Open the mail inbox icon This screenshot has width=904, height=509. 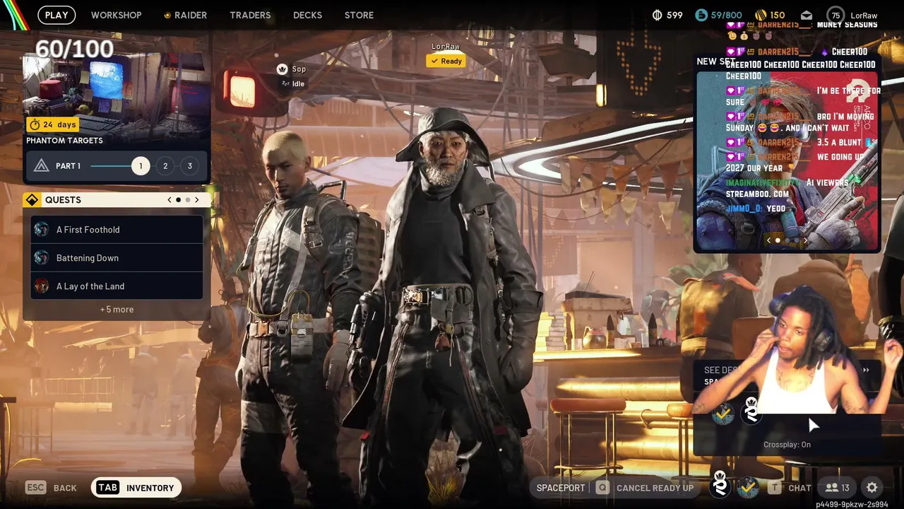[807, 15]
